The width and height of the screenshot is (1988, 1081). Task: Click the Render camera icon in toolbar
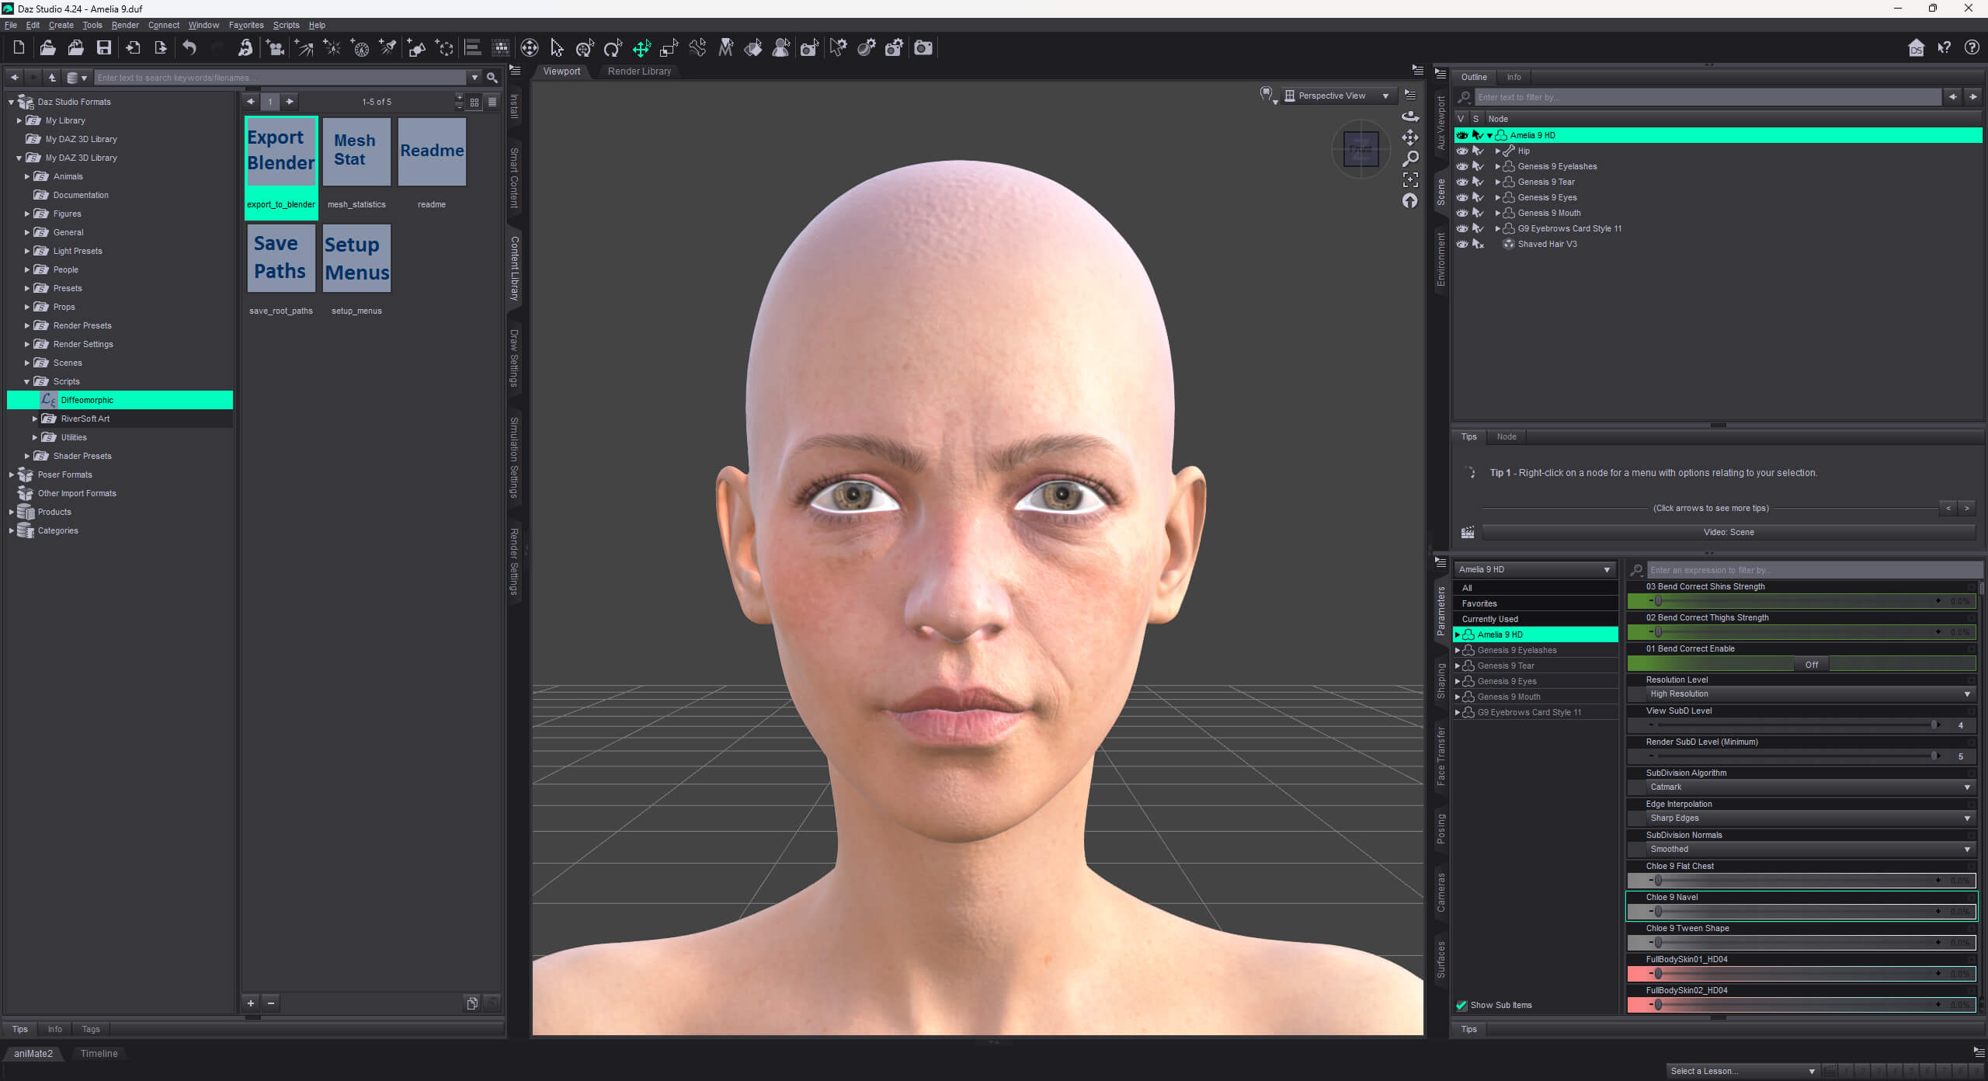click(923, 48)
